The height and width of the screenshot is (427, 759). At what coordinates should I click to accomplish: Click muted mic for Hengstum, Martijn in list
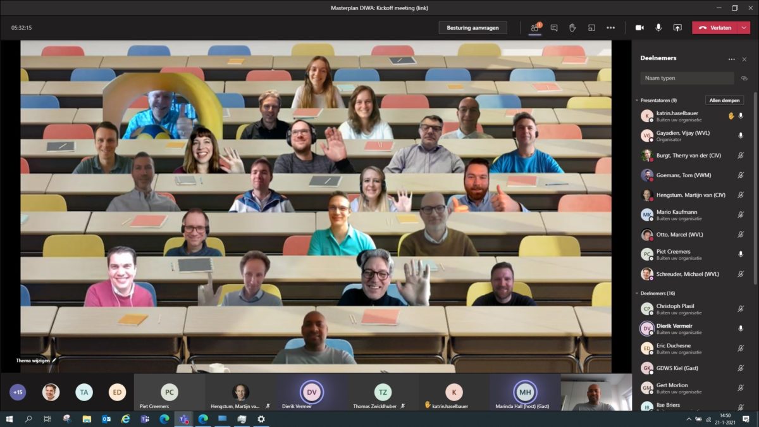(741, 195)
